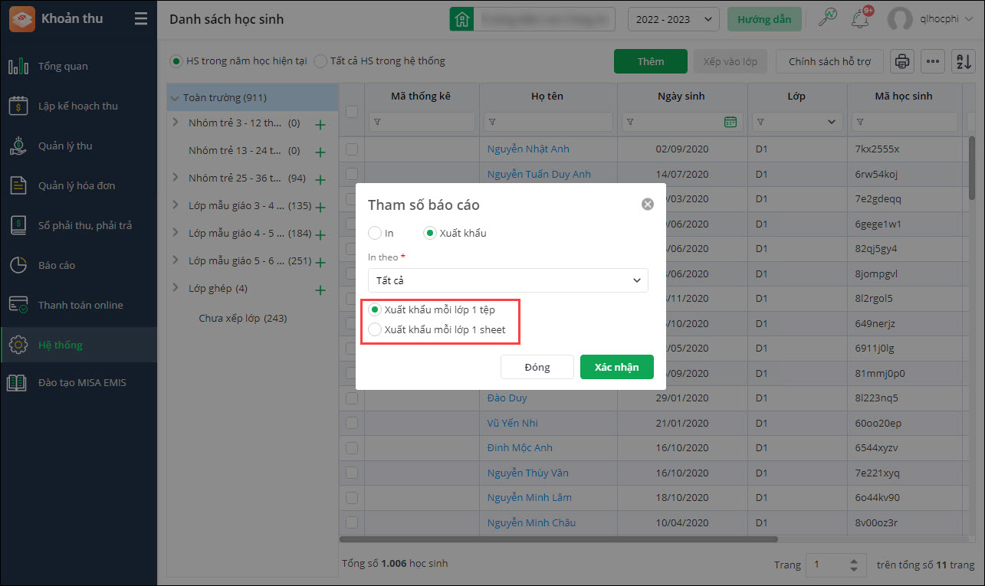The width and height of the screenshot is (985, 586).
Task: Open Báo cáo in sidebar
Action: (78, 266)
